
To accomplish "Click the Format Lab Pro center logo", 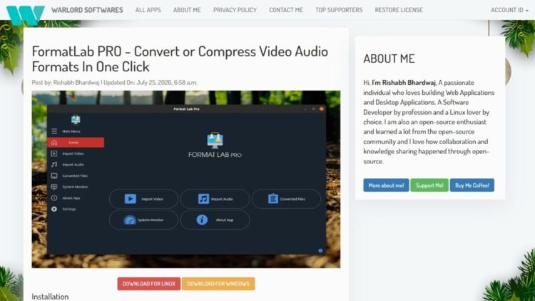I will click(x=215, y=140).
